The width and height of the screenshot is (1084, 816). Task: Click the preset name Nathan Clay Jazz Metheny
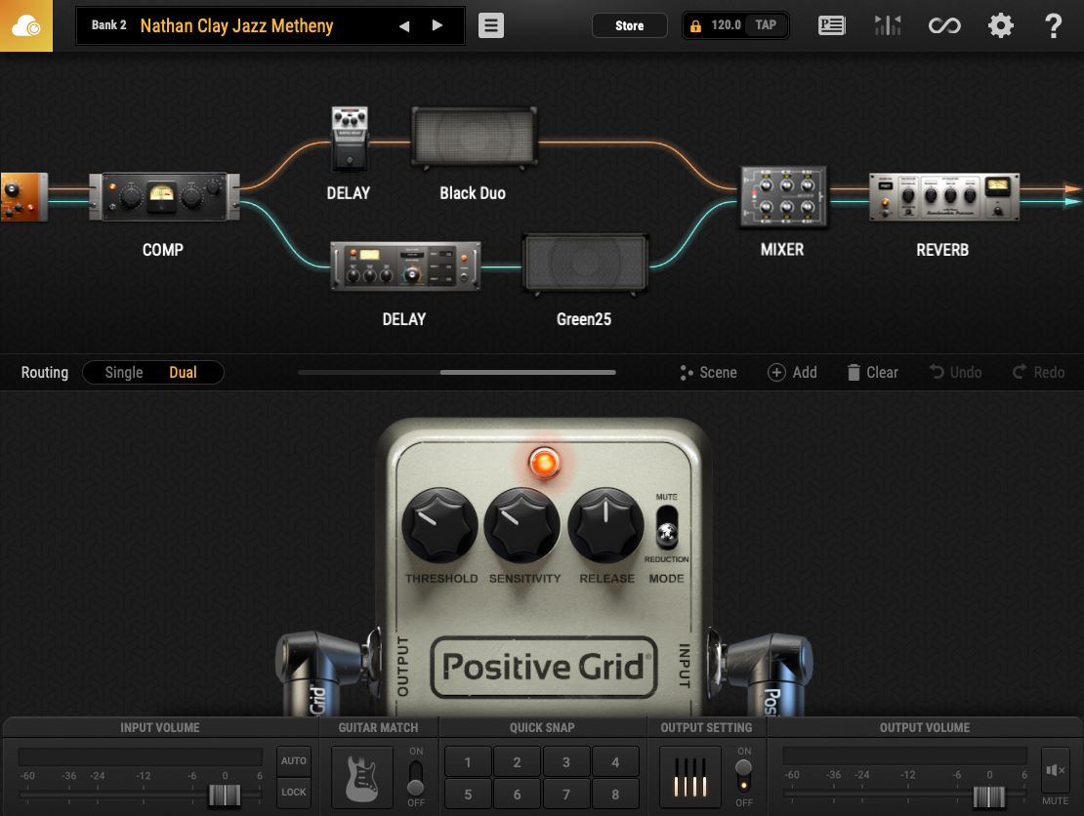pyautogui.click(x=236, y=25)
